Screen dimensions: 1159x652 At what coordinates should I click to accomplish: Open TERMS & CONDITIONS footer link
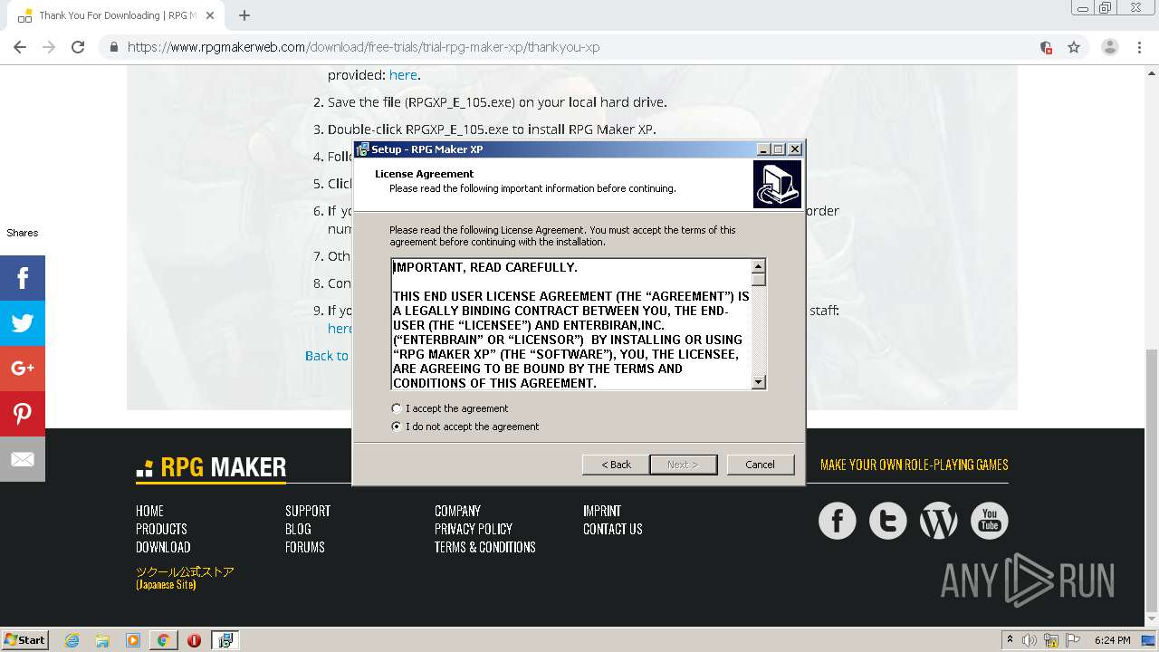[x=485, y=547]
